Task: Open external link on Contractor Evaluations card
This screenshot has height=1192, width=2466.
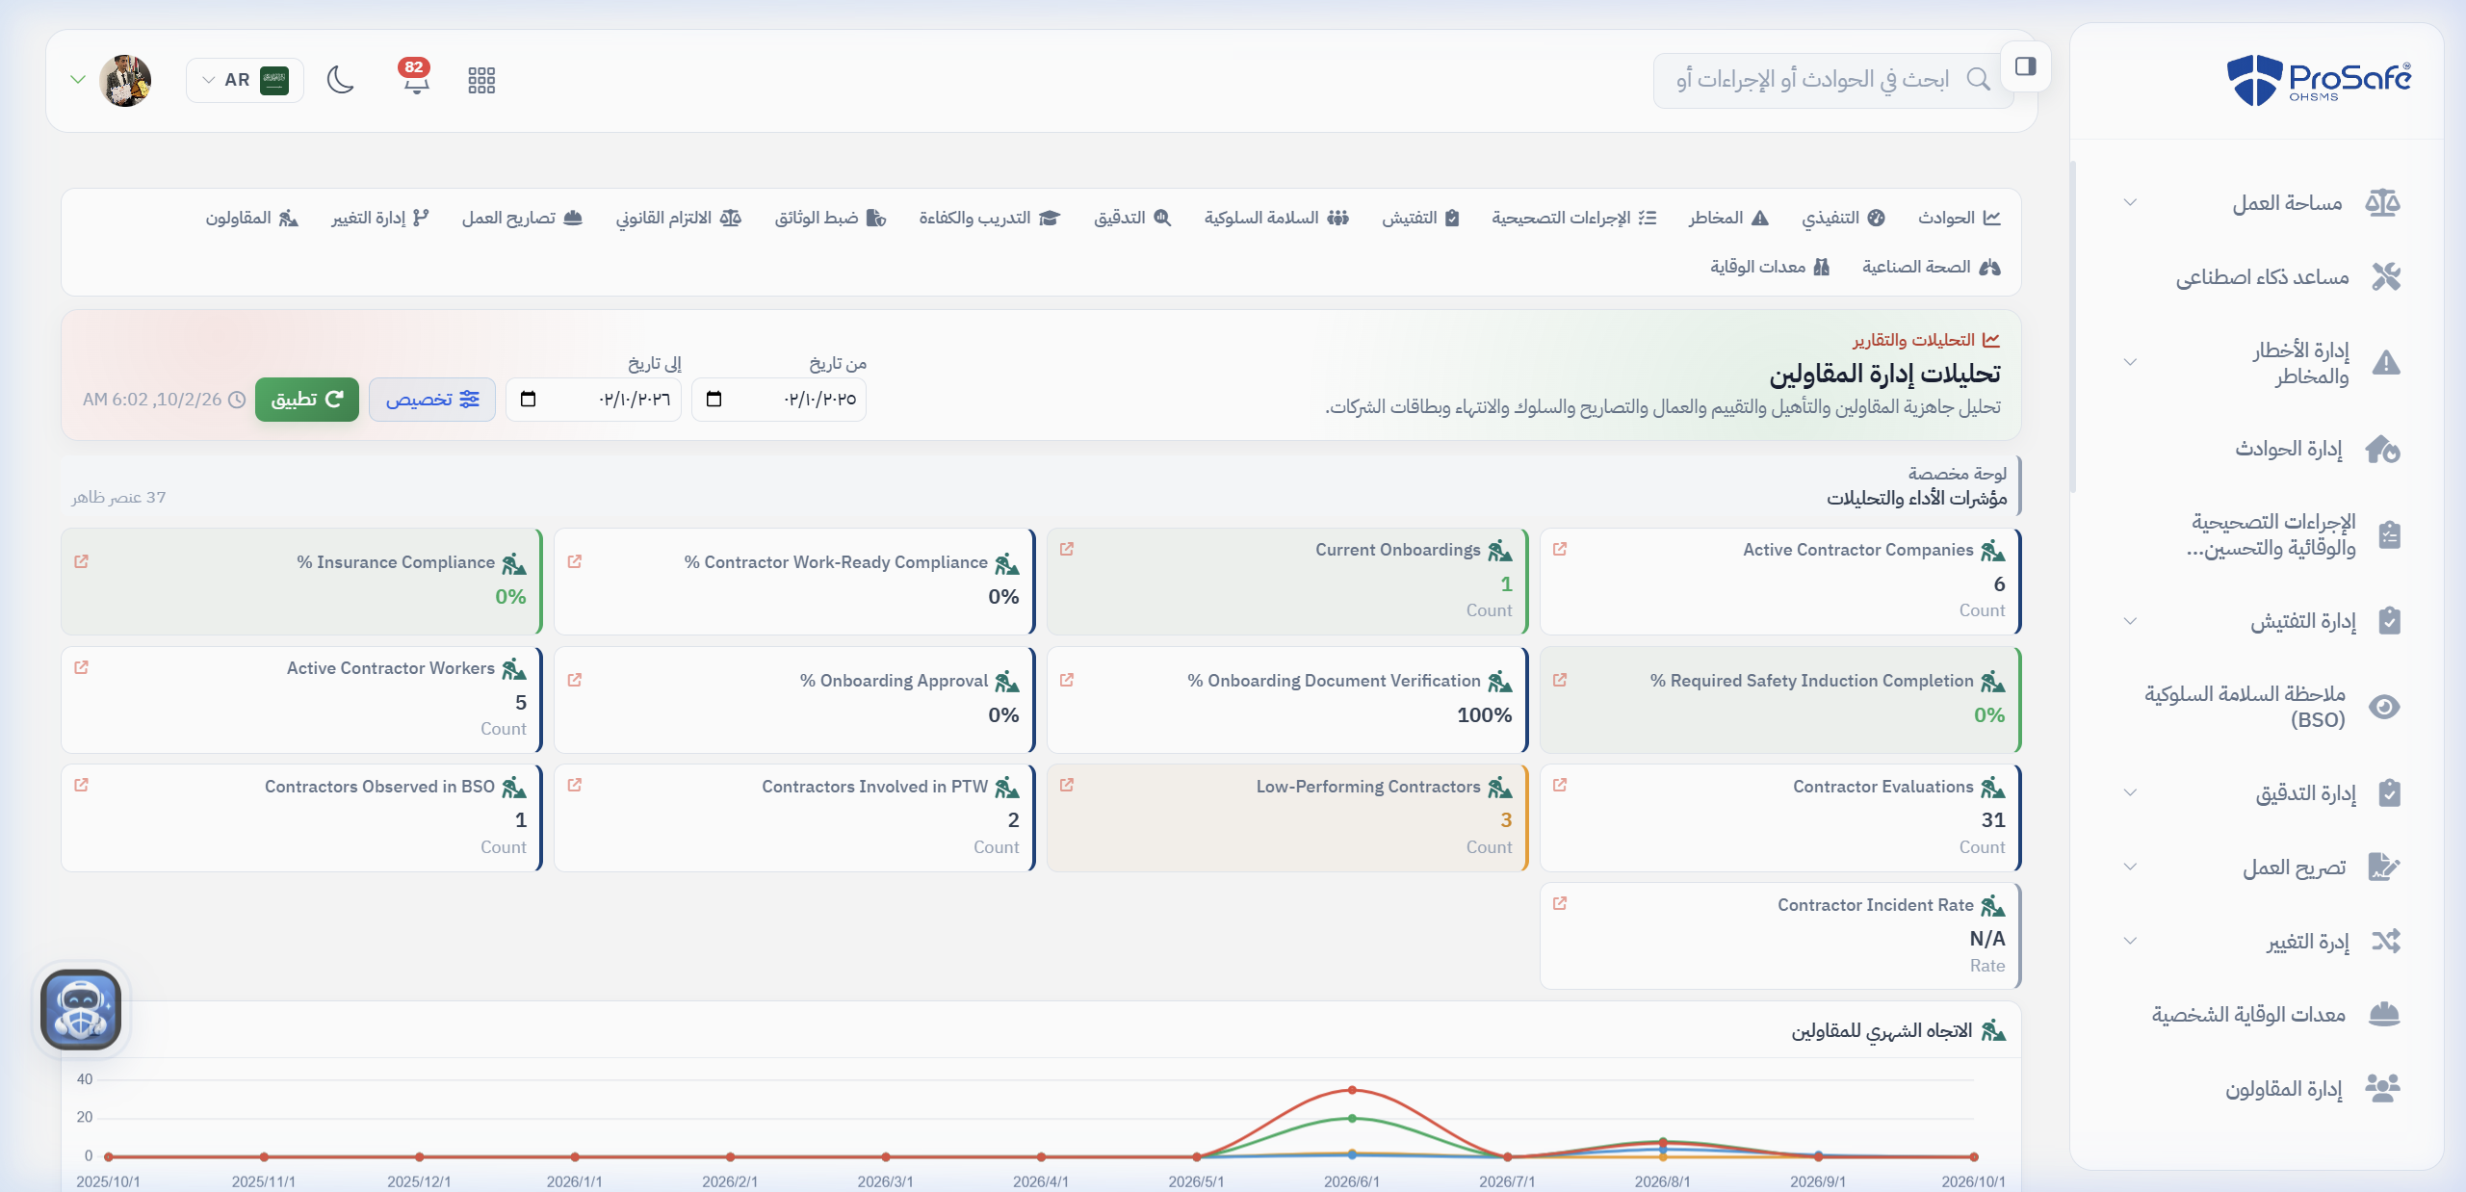Action: (1560, 786)
